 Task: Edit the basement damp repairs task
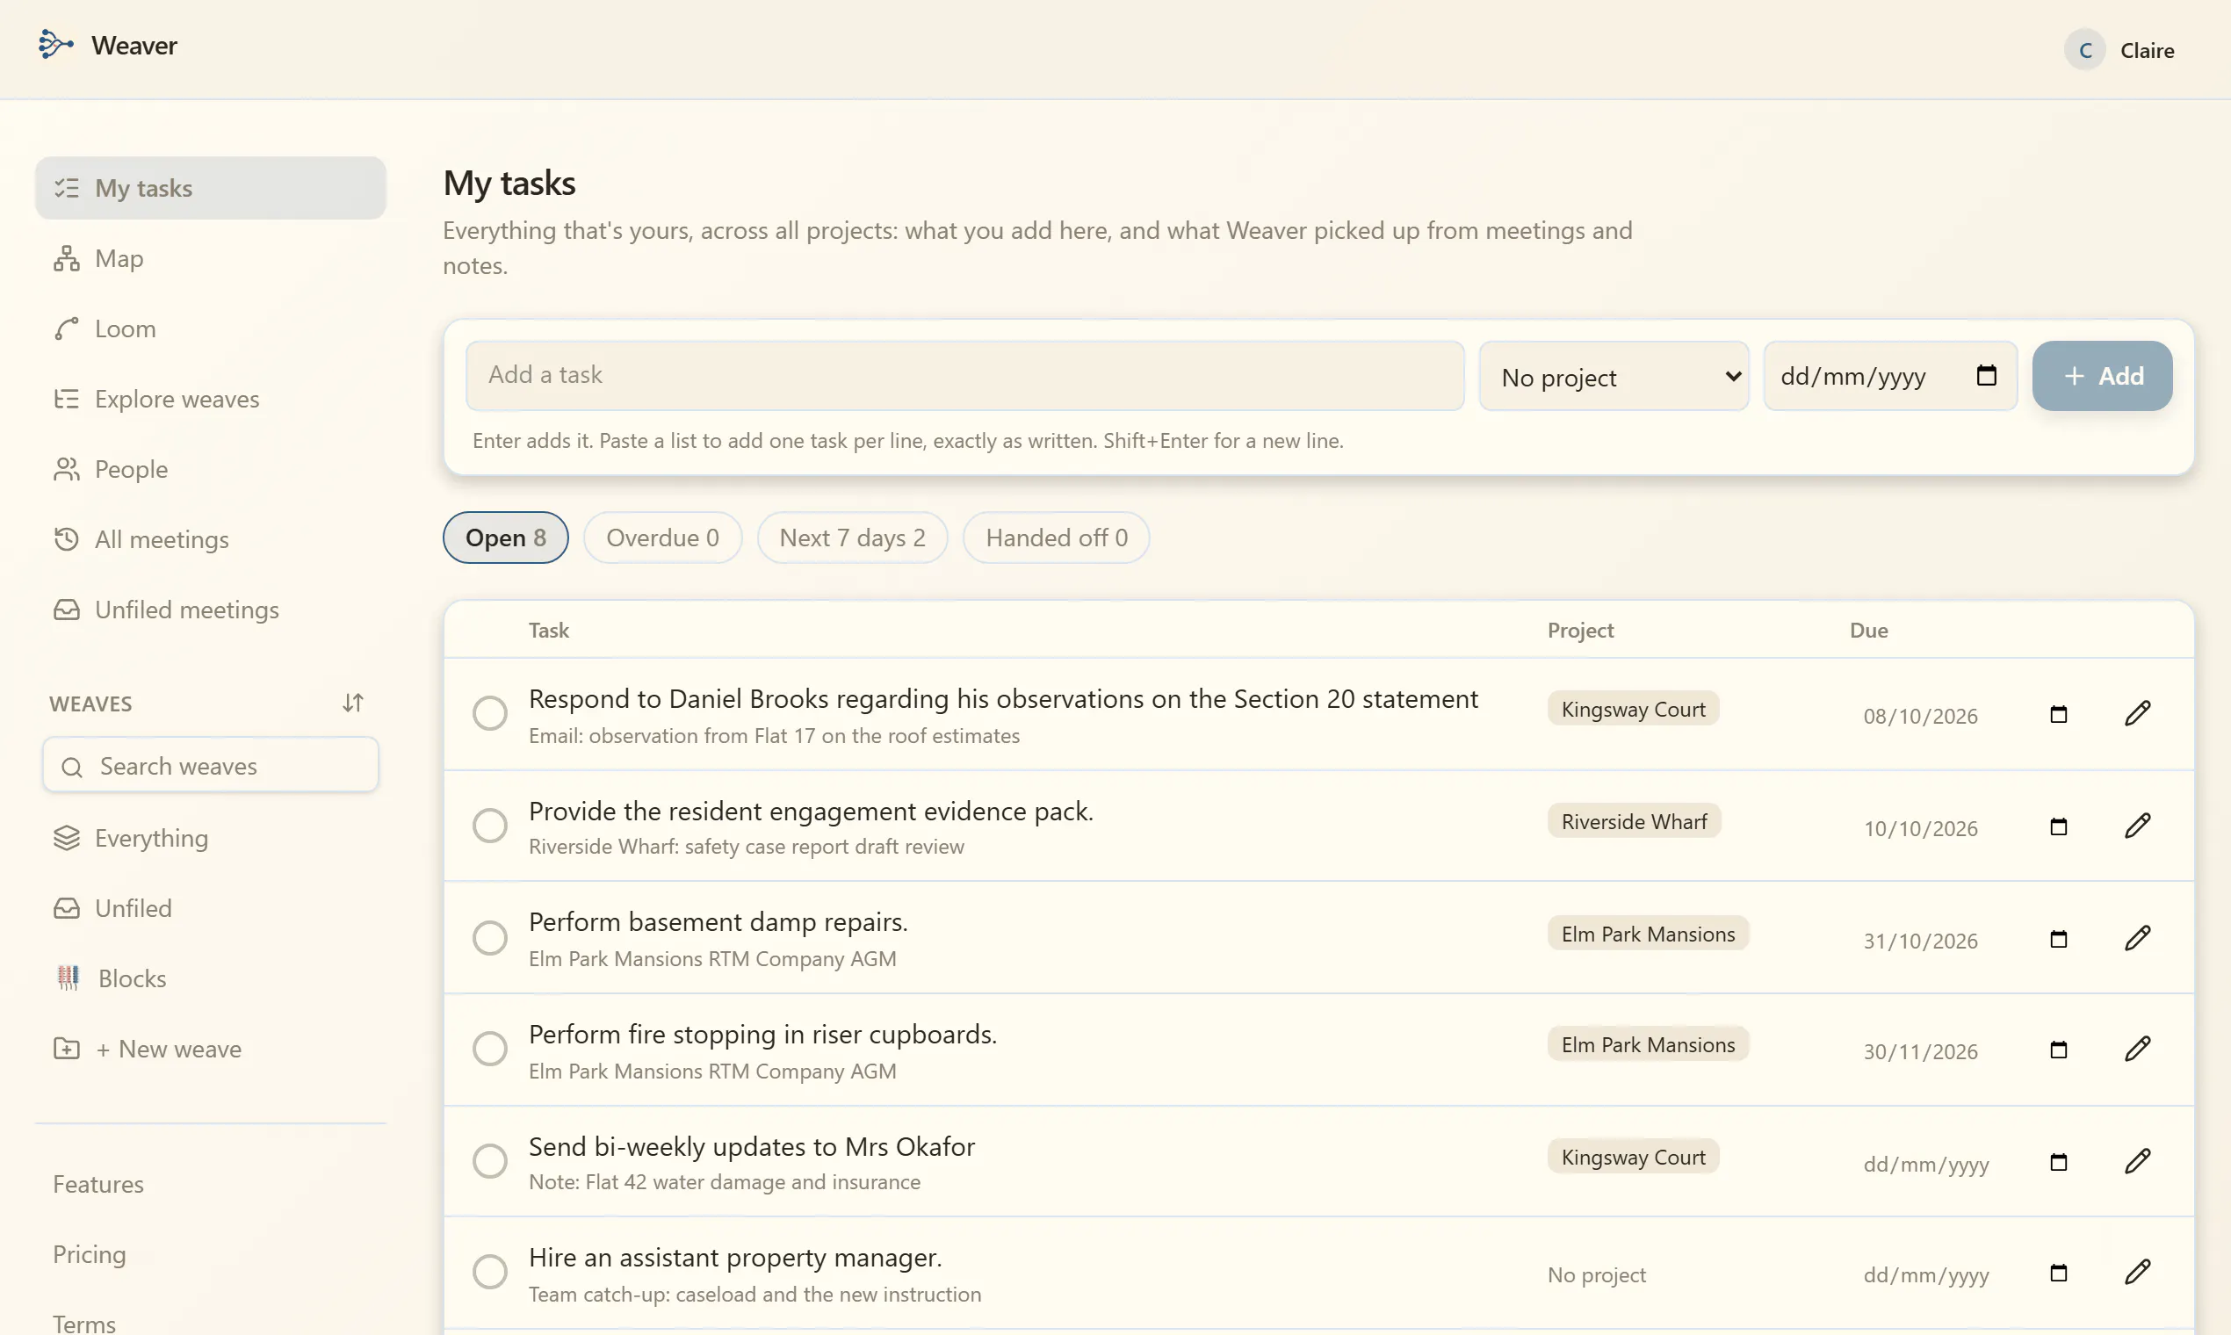point(2137,938)
